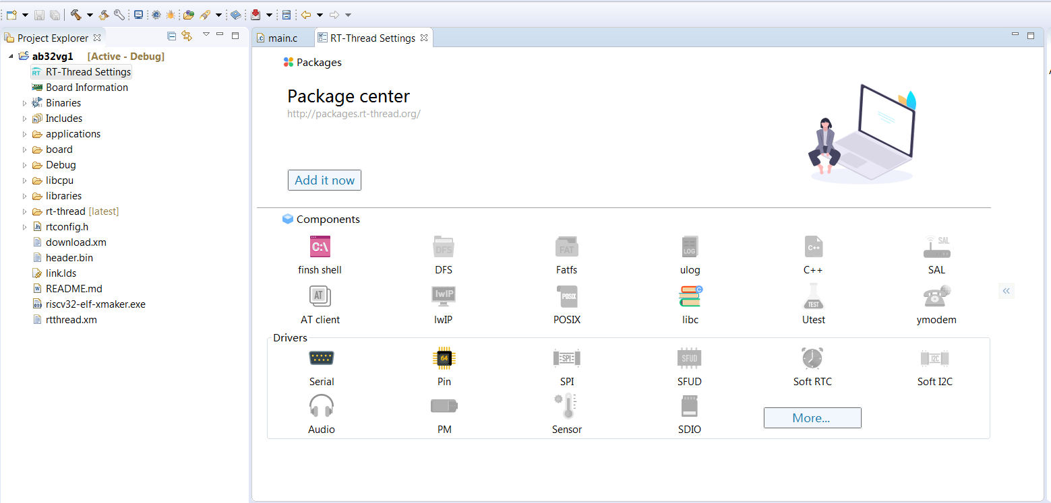Toggle the libc component

click(690, 296)
